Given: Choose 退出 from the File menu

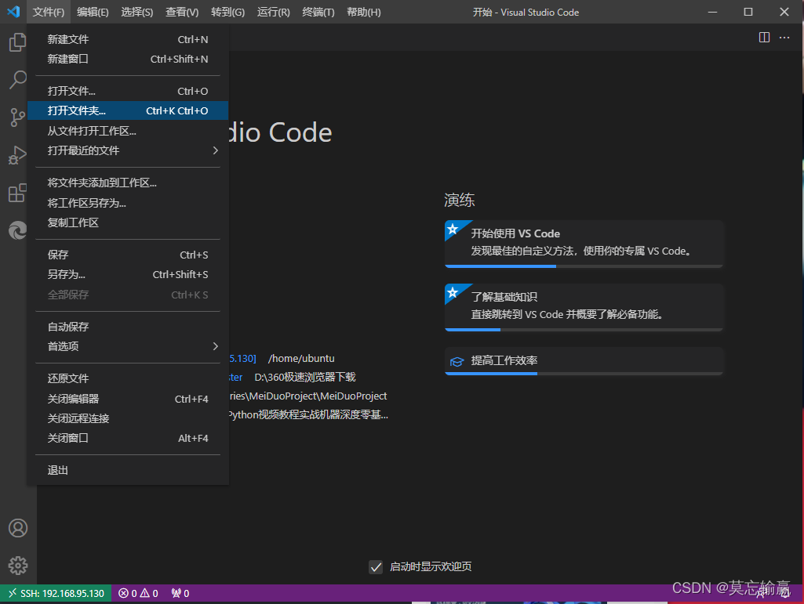Looking at the screenshot, I should pos(128,470).
